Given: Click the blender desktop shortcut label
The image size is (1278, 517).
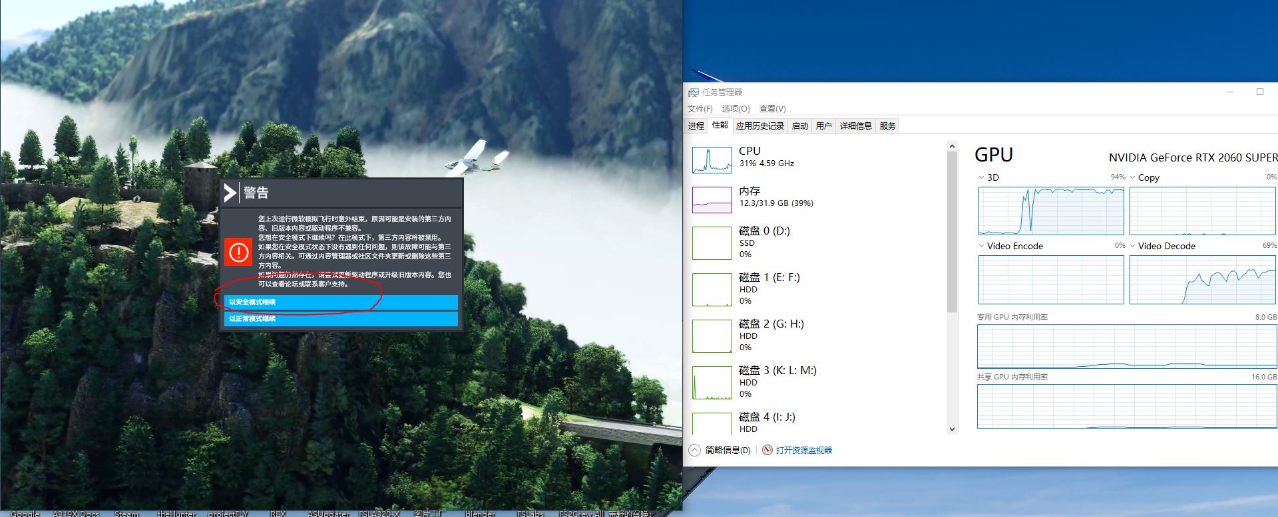Looking at the screenshot, I should [x=480, y=514].
